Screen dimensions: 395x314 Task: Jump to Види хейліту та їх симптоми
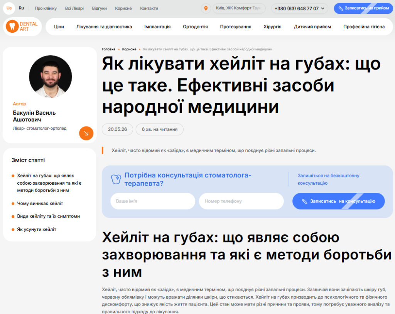coord(48,216)
